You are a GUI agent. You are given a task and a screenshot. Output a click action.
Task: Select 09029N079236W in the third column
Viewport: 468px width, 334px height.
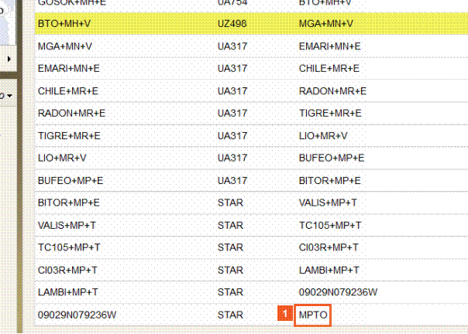point(338,292)
